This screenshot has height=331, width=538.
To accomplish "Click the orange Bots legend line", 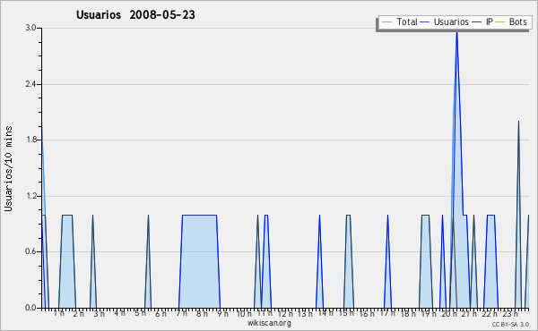I will (x=500, y=22).
